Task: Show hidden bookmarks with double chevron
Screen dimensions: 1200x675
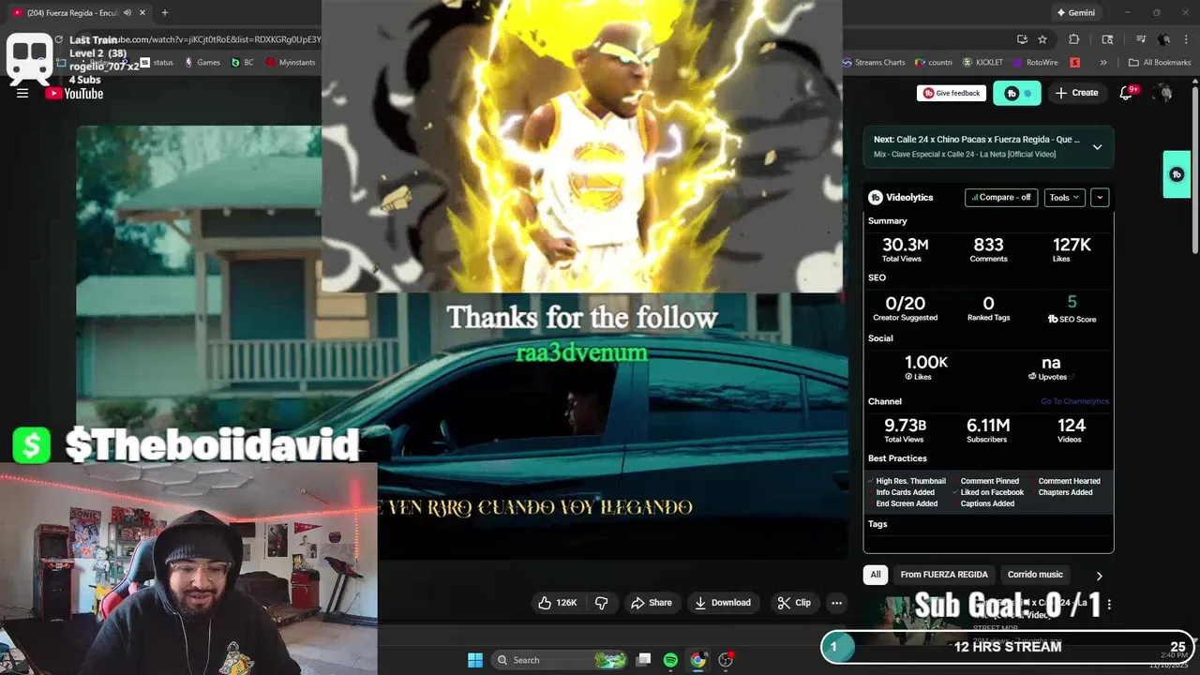Action: click(1103, 63)
